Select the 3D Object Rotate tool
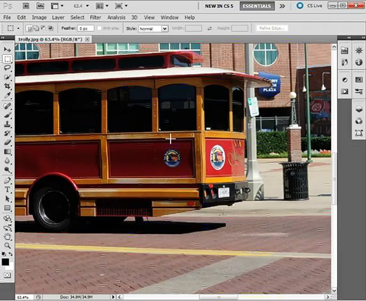This screenshot has height=301, width=366. 7,218
